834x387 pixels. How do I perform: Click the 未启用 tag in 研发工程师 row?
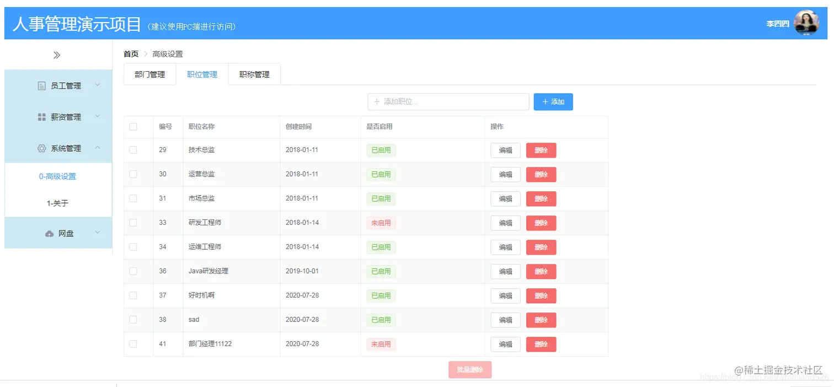[x=381, y=223]
